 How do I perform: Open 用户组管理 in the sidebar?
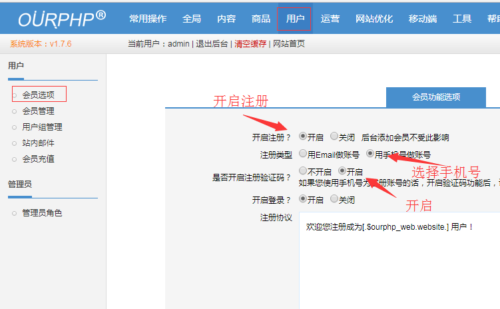pos(42,127)
